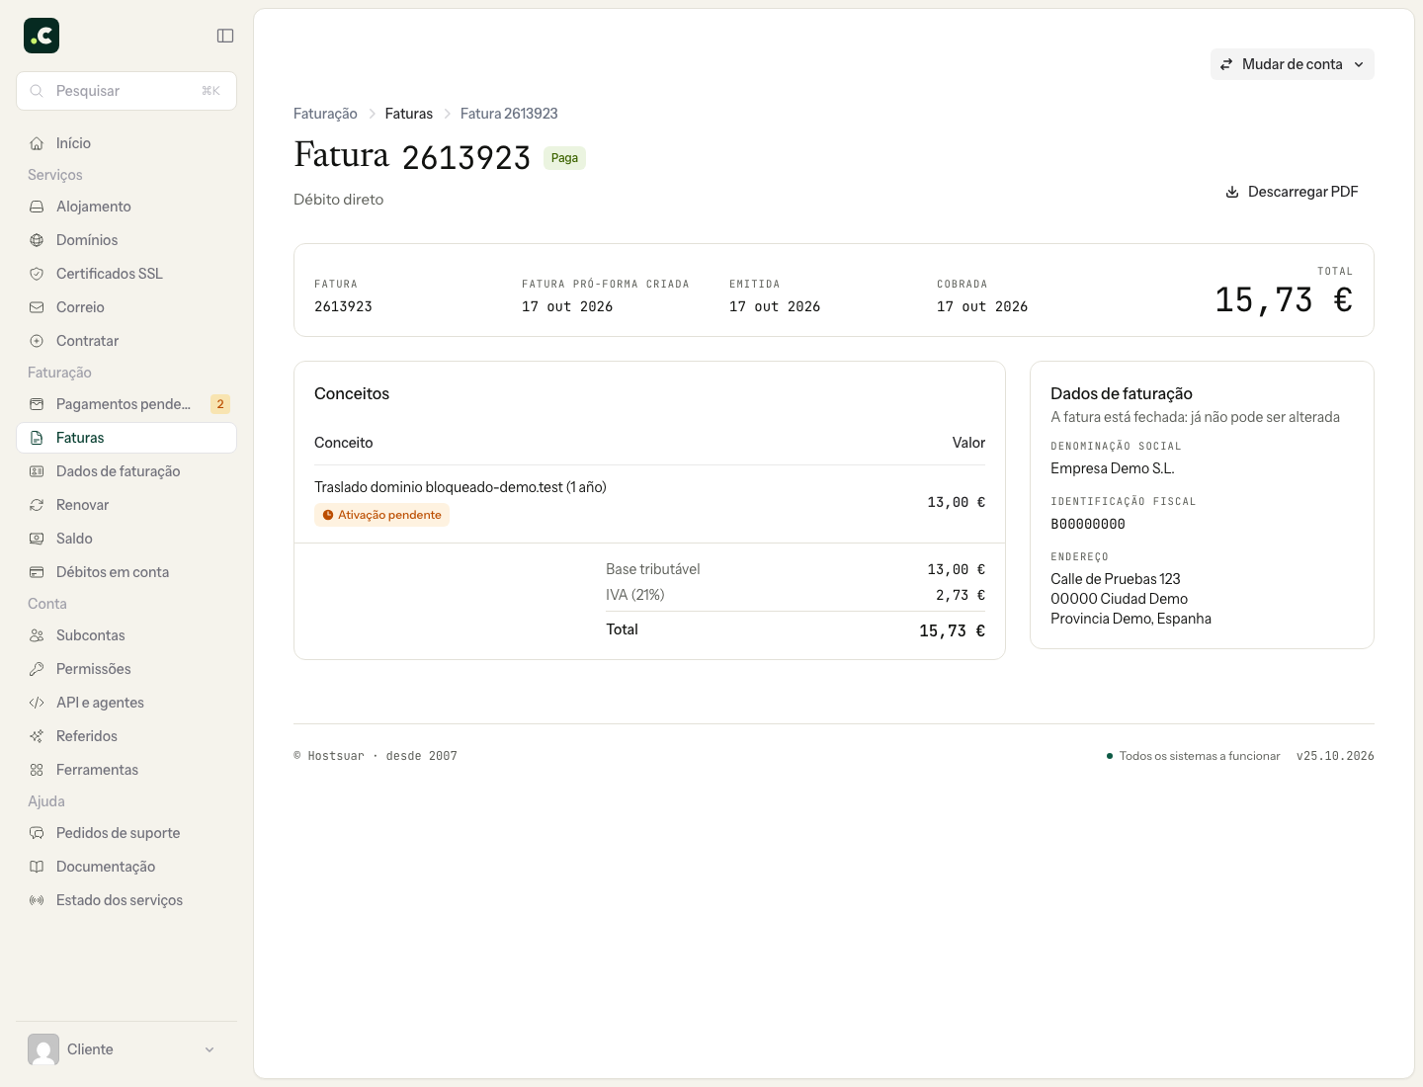Click Empresa Demo S.L. company name
The height and width of the screenshot is (1087, 1423).
(1113, 468)
